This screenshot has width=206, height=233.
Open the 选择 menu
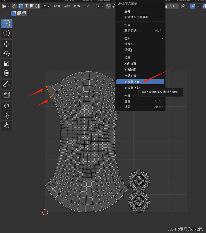(x=67, y=6)
